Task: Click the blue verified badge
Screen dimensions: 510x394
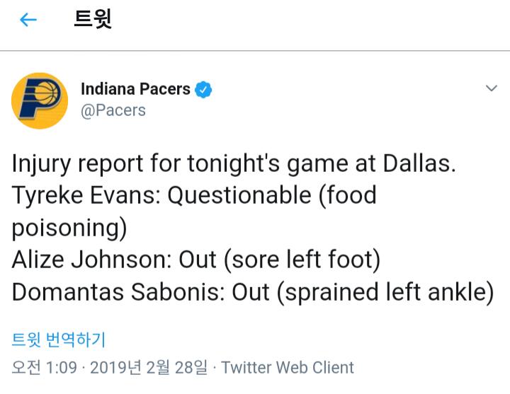Action: coord(204,90)
